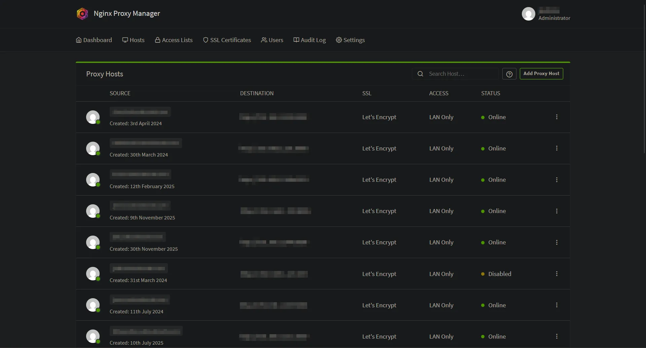Click the administrator avatar icon
The height and width of the screenshot is (348, 646).
(528, 14)
